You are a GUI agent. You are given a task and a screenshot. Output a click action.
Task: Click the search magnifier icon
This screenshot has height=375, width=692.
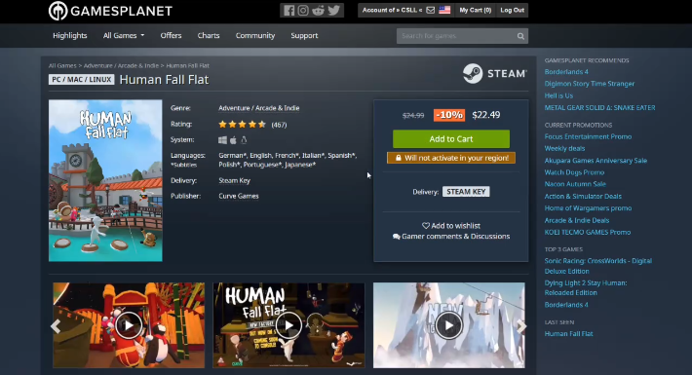click(x=520, y=36)
